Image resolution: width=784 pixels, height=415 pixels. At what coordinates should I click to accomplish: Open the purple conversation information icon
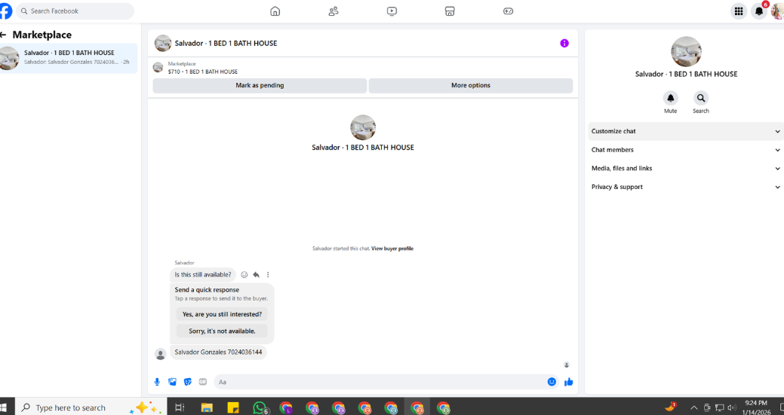point(564,44)
